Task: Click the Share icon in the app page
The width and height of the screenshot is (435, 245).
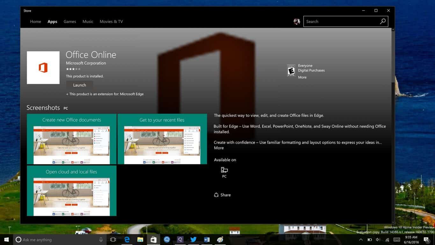Action: pyautogui.click(x=216, y=195)
